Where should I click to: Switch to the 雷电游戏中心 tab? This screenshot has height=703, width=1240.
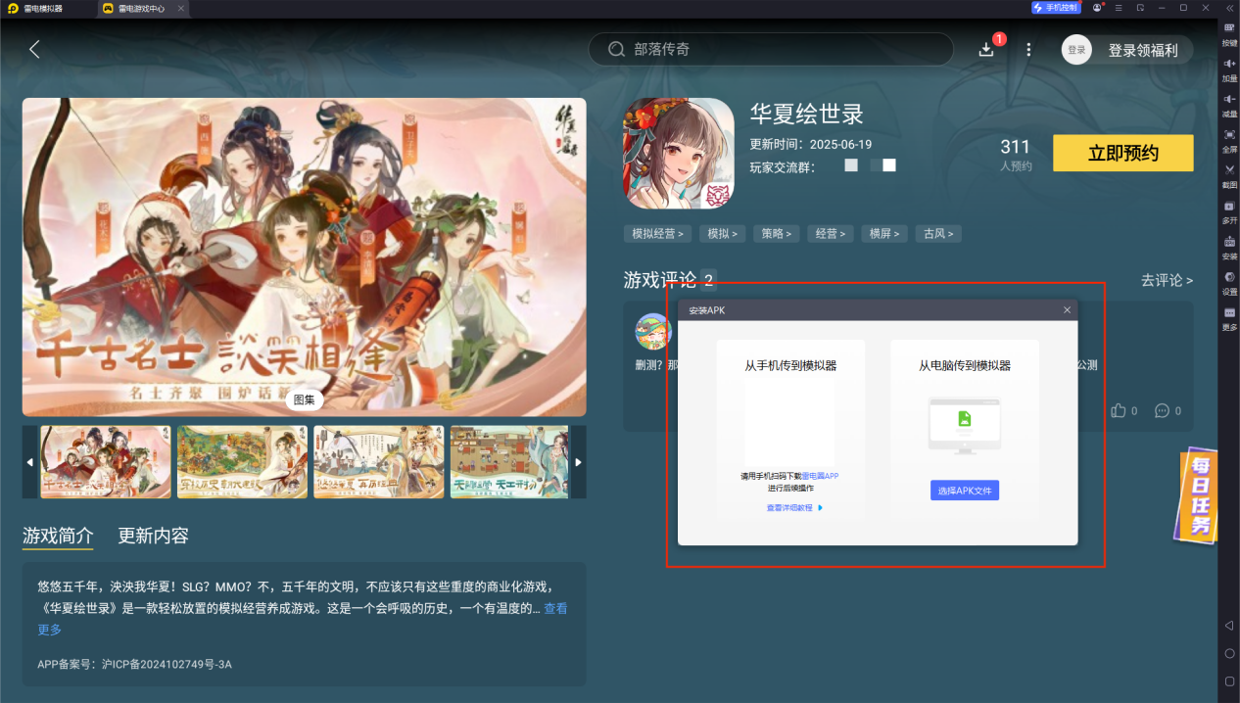(141, 8)
